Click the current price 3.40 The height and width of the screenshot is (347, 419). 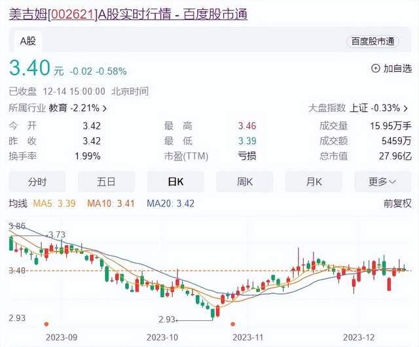click(x=29, y=67)
